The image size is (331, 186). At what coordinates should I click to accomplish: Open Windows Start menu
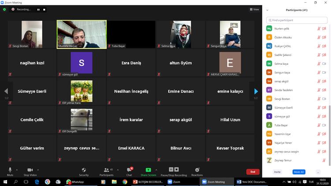(5, 182)
